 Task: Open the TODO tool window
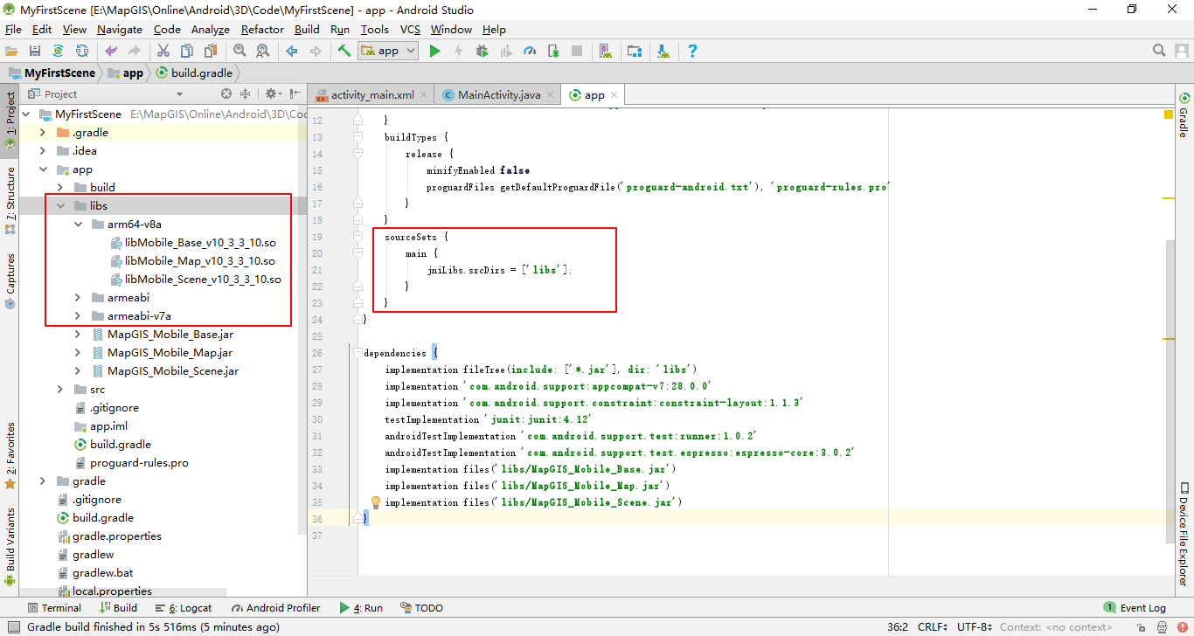[422, 607]
